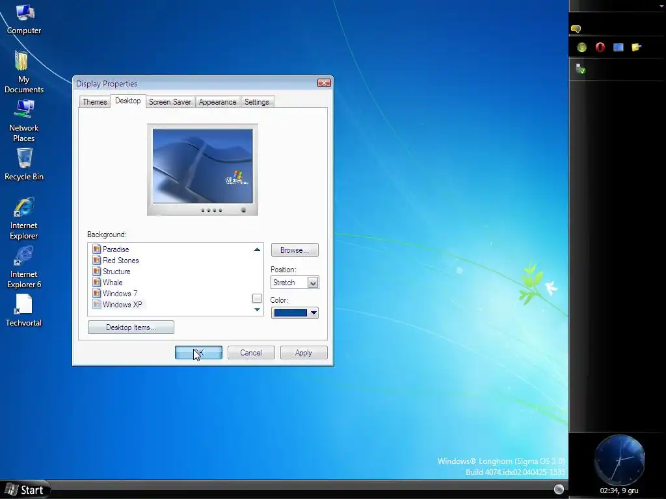666x499 pixels.
Task: Cancel the Display Properties dialog
Action: pos(251,353)
